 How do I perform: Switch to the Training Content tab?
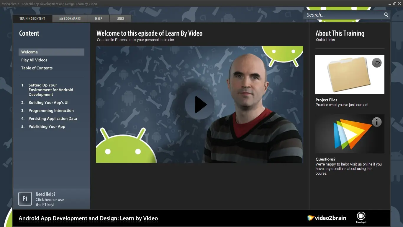point(32,18)
